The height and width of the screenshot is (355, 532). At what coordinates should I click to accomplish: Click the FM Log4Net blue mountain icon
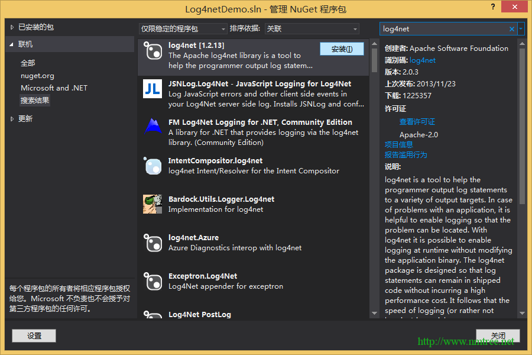153,127
